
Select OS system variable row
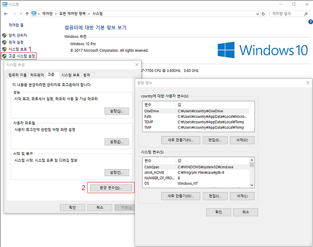[196, 184]
